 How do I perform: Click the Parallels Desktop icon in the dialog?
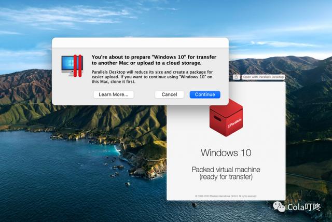[x=72, y=65]
